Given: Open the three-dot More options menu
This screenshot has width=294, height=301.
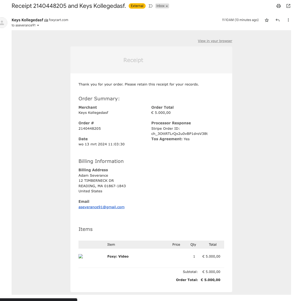Looking at the screenshot, I should (x=288, y=20).
